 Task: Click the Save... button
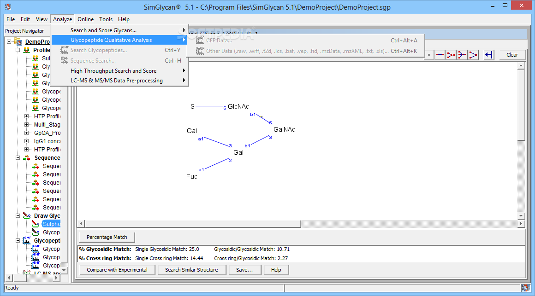(244, 270)
